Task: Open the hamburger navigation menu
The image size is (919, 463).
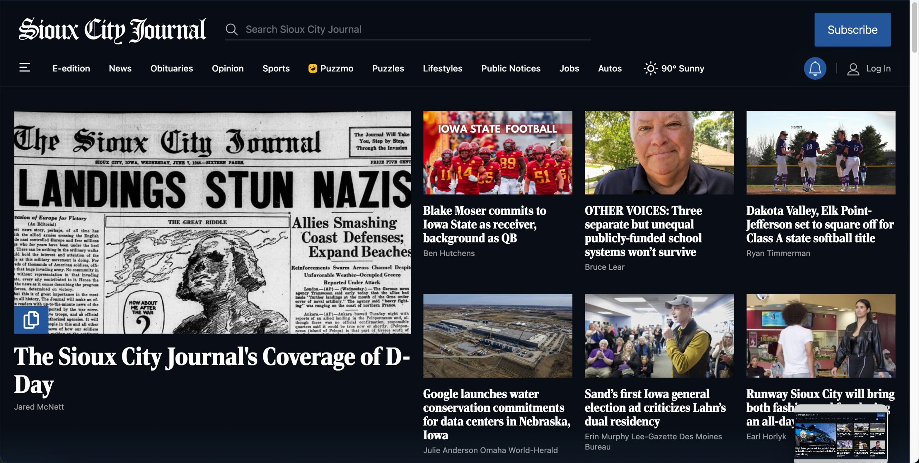Action: [x=24, y=68]
